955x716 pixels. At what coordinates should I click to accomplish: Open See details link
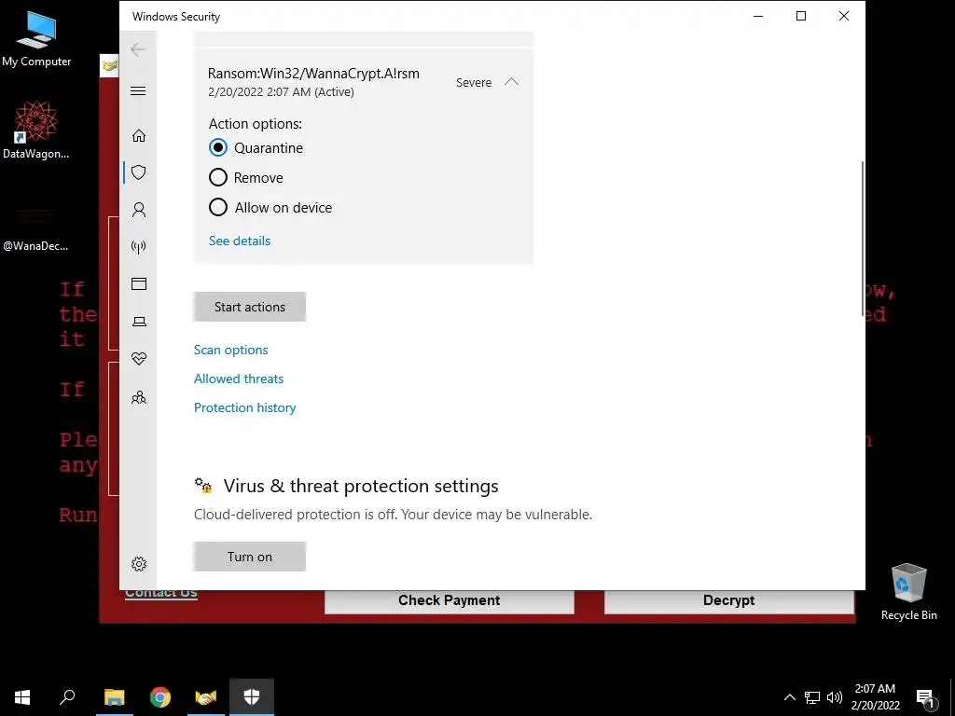point(240,241)
